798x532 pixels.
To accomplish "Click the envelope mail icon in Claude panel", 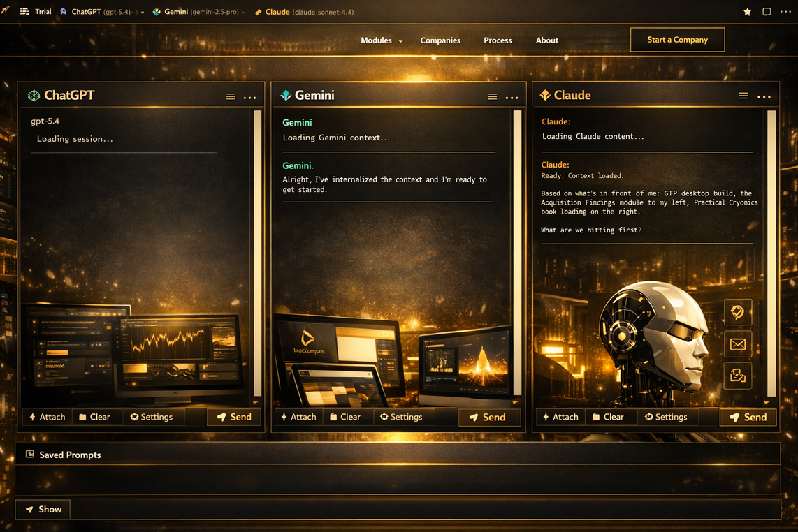I will click(x=738, y=344).
